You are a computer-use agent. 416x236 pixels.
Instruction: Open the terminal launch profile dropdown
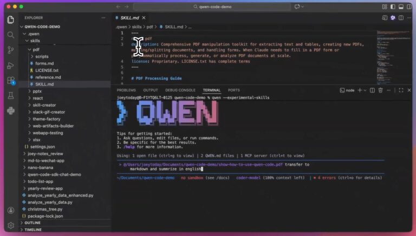click(x=365, y=90)
